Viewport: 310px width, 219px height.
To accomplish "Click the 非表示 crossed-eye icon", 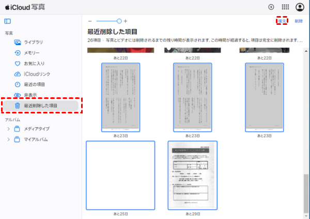I will tap(18, 95).
